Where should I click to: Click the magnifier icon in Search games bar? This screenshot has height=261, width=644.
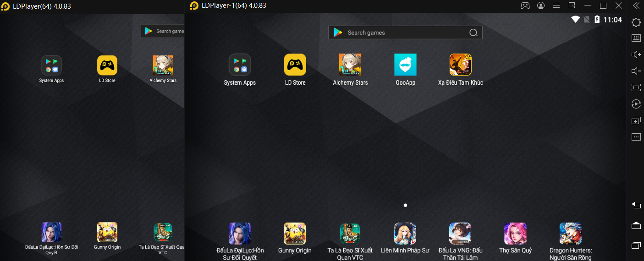(x=473, y=33)
